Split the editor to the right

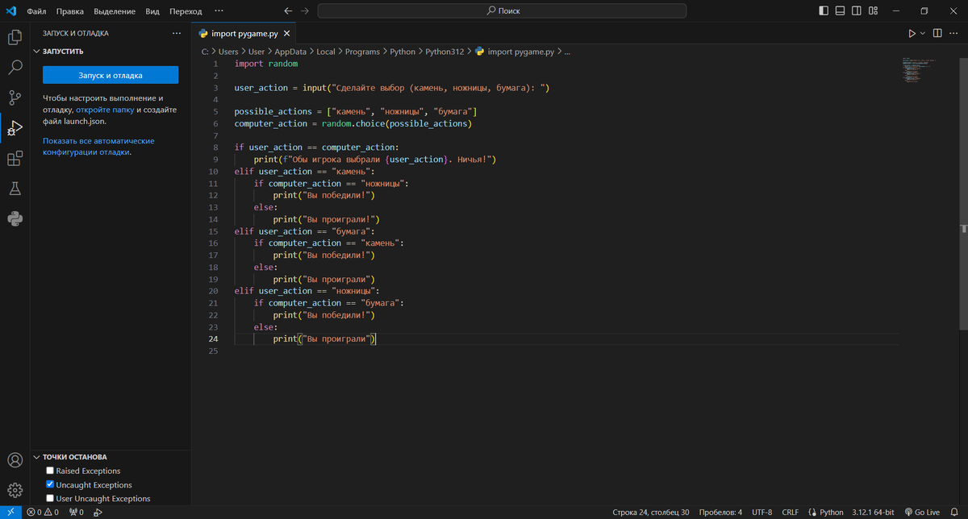pyautogui.click(x=937, y=34)
